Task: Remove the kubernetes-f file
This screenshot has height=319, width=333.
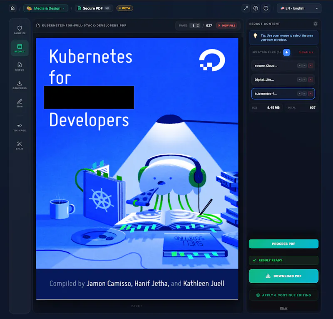Action: [311, 94]
